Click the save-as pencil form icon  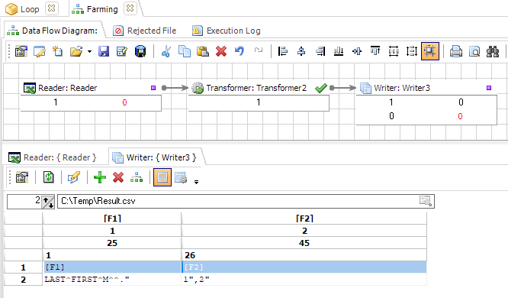coord(122,51)
